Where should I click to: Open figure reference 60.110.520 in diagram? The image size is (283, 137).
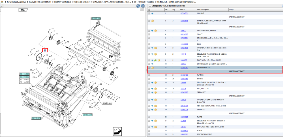(x=24, y=74)
